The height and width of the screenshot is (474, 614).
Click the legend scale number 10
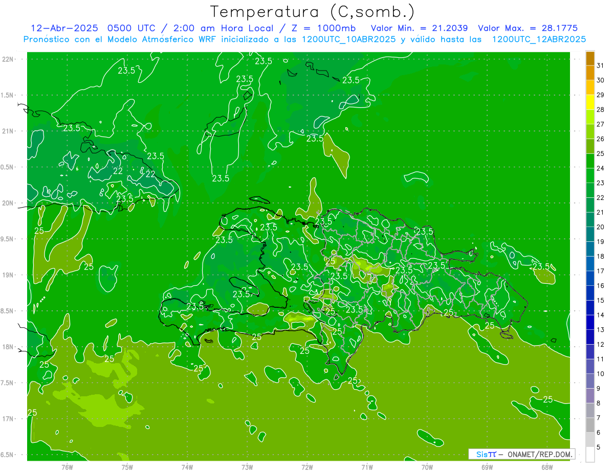(601, 374)
